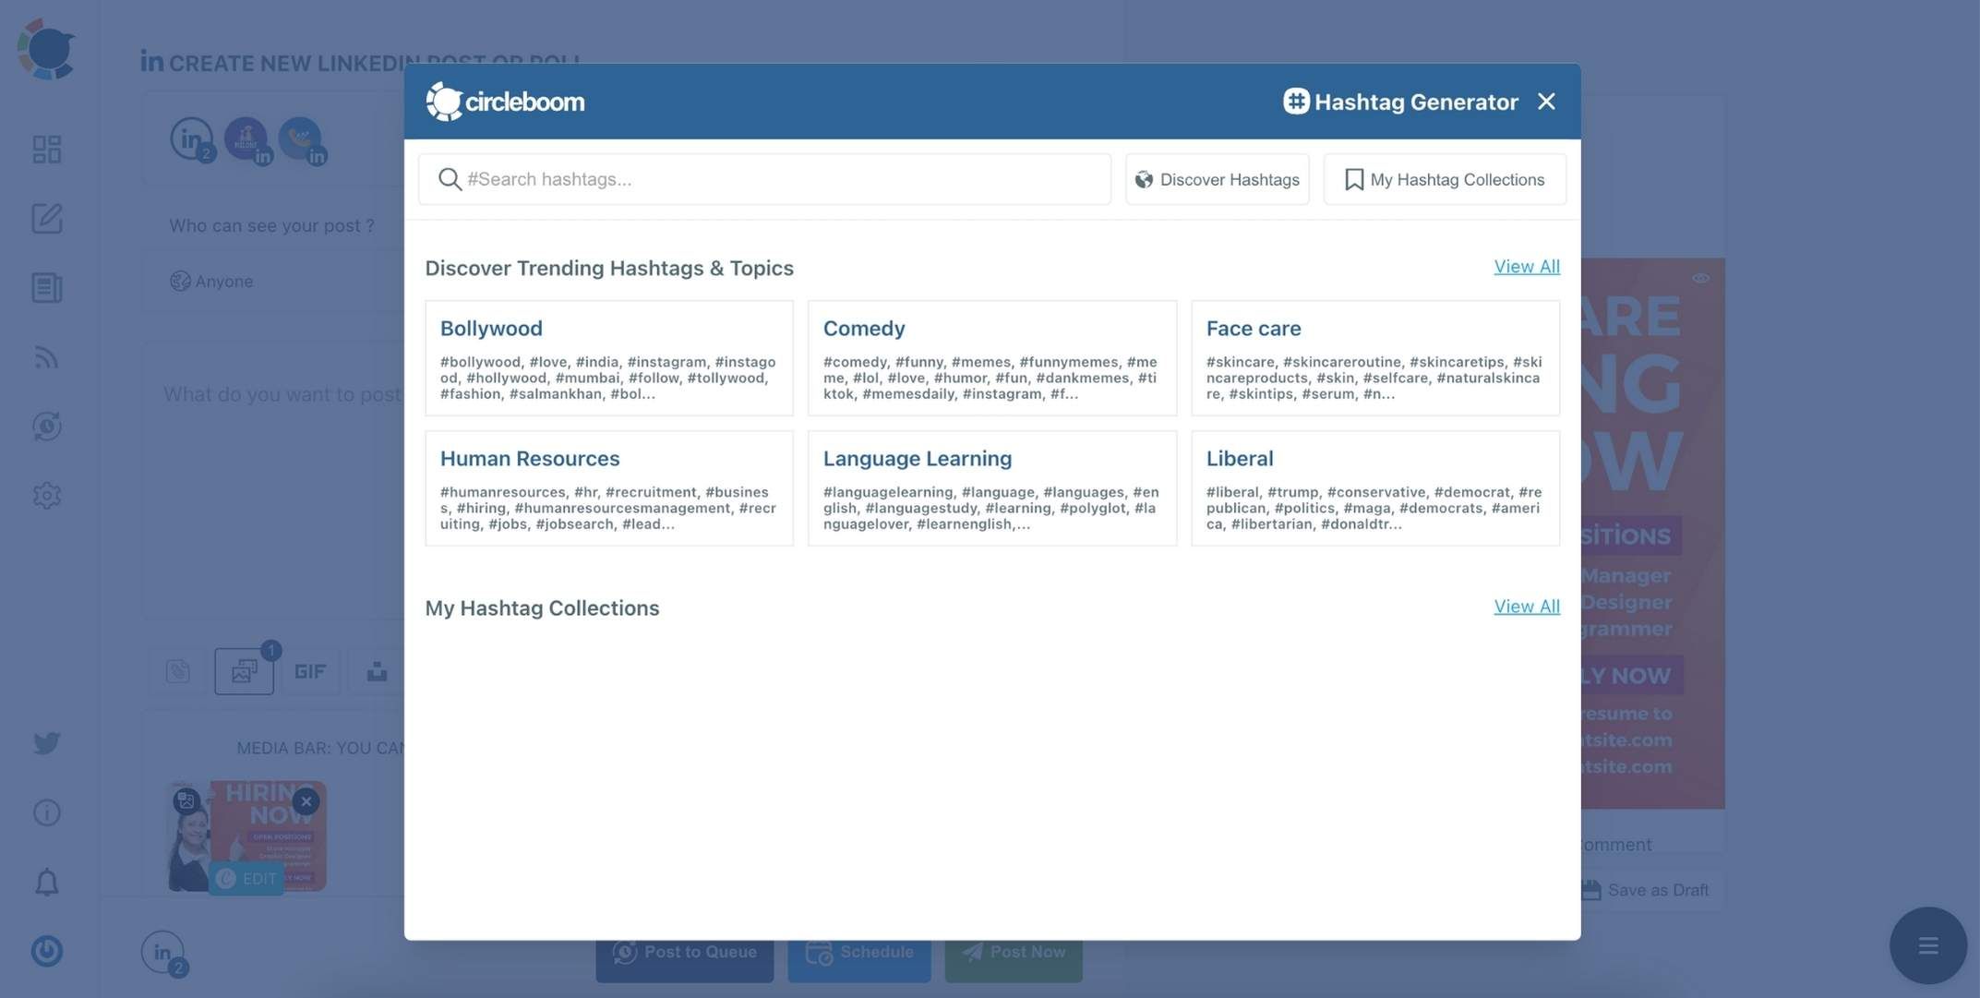The image size is (1980, 998).
Task: Click the search hashtags input field
Action: click(x=764, y=178)
